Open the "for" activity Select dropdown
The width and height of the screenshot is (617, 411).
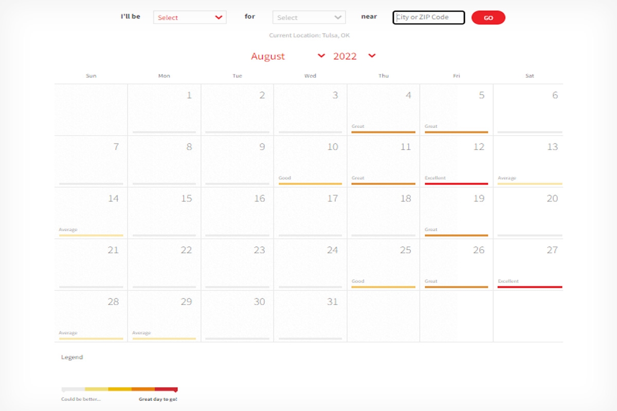click(x=308, y=17)
